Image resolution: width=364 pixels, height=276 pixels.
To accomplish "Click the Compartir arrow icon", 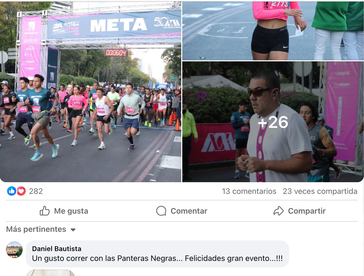I will pyautogui.click(x=278, y=211).
